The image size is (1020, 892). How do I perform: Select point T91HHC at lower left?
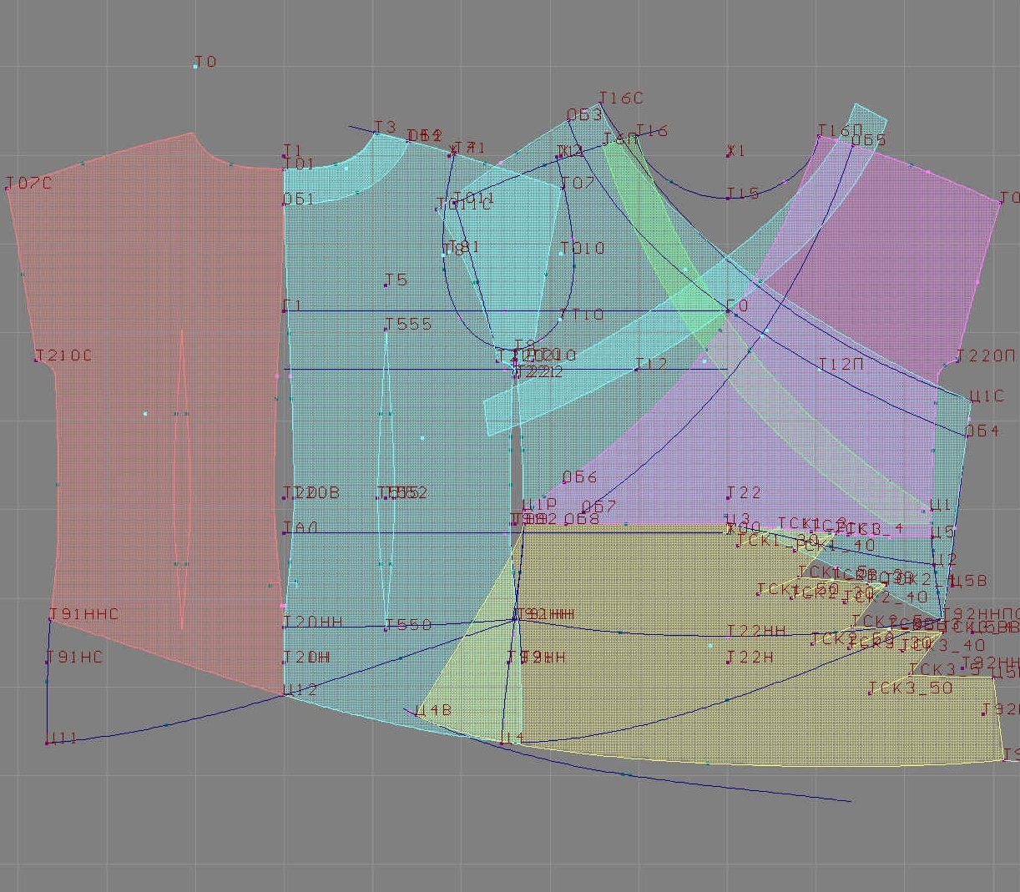[51, 619]
